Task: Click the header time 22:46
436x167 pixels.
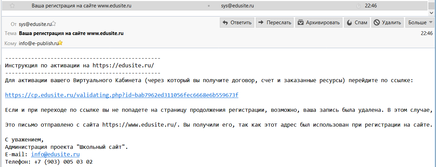Action: pos(427,33)
